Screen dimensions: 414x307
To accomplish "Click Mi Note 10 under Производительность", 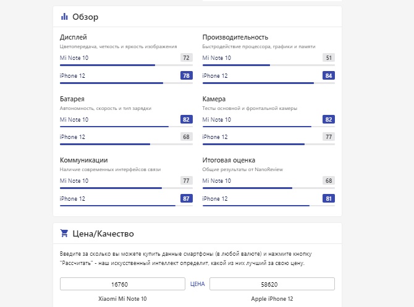I will [217, 58].
